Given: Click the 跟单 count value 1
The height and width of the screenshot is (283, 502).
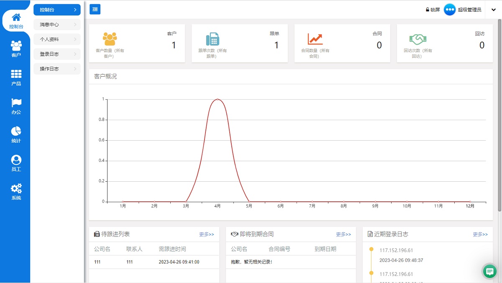Looking at the screenshot, I should pyautogui.click(x=277, y=45).
